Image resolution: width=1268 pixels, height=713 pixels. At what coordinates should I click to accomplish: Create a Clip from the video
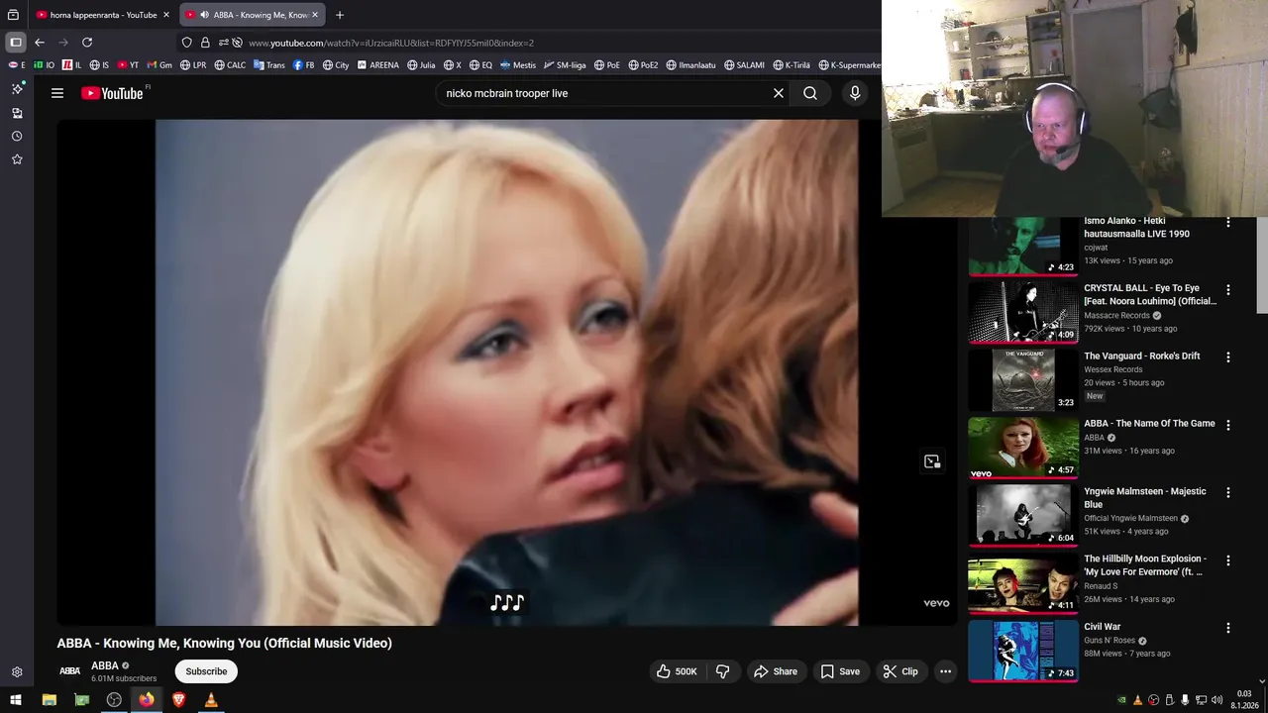click(x=900, y=671)
